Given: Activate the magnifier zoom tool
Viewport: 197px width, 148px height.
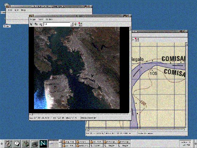Looking at the screenshot, I should click(x=40, y=24).
